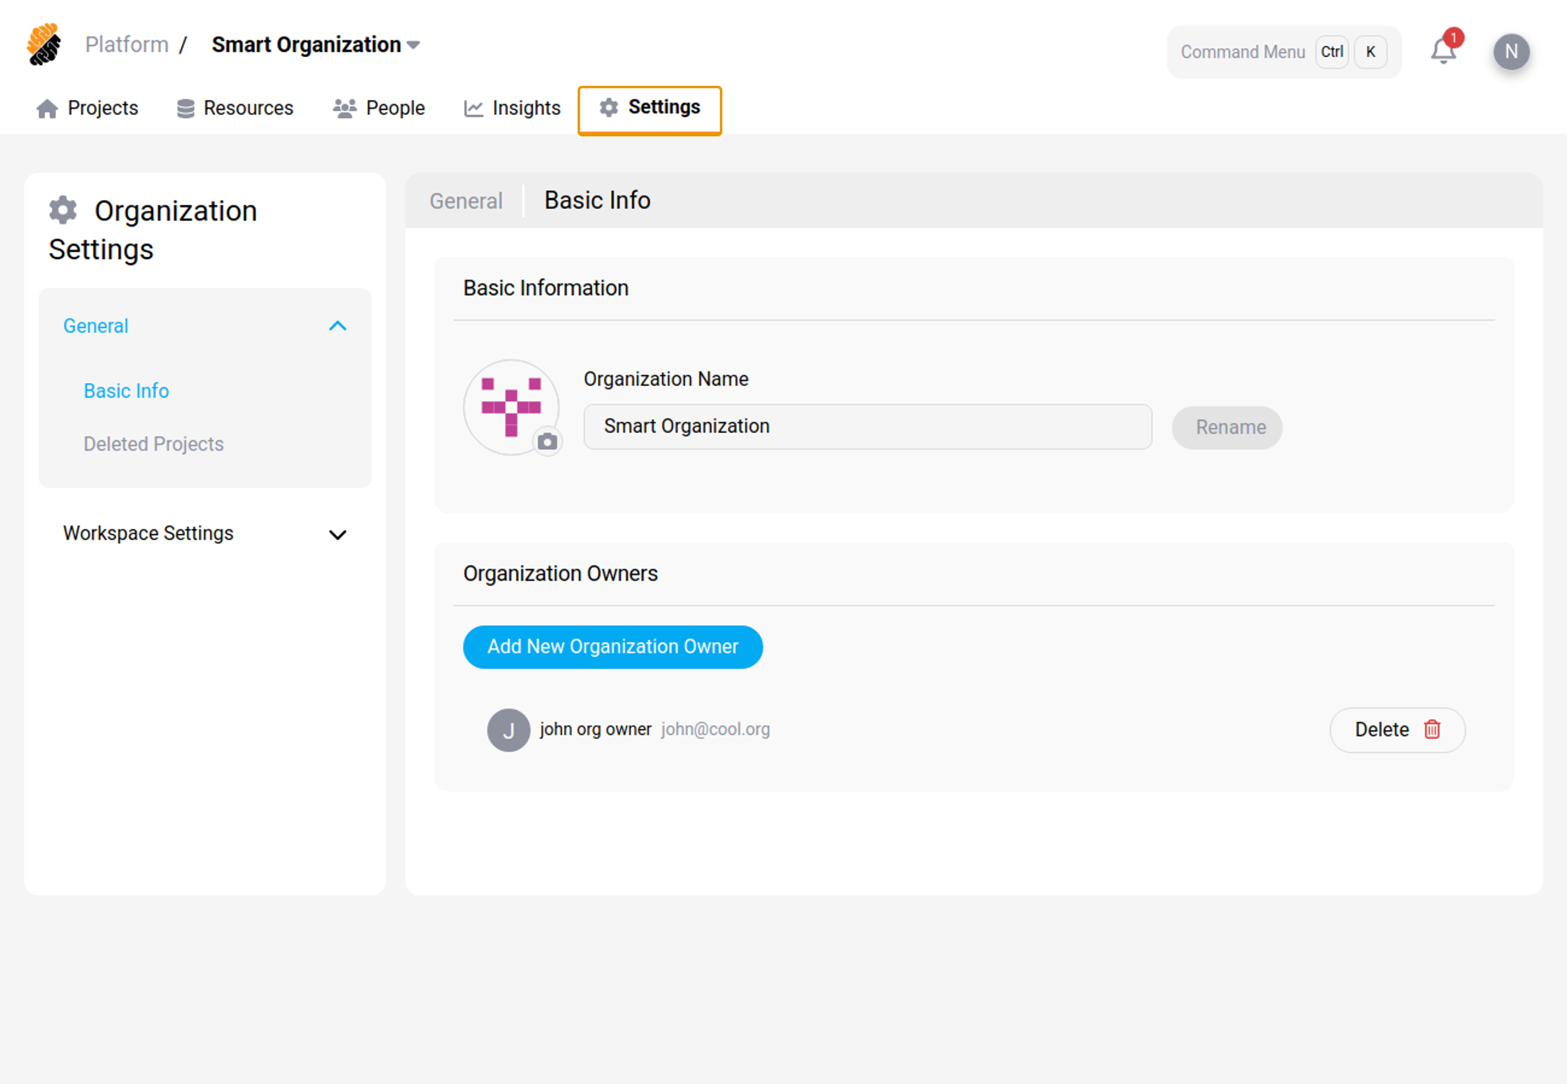Select the Basic Info tab
1567x1084 pixels.
coord(596,200)
